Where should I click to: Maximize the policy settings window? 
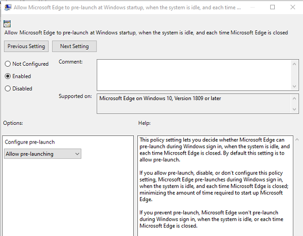(273, 8)
